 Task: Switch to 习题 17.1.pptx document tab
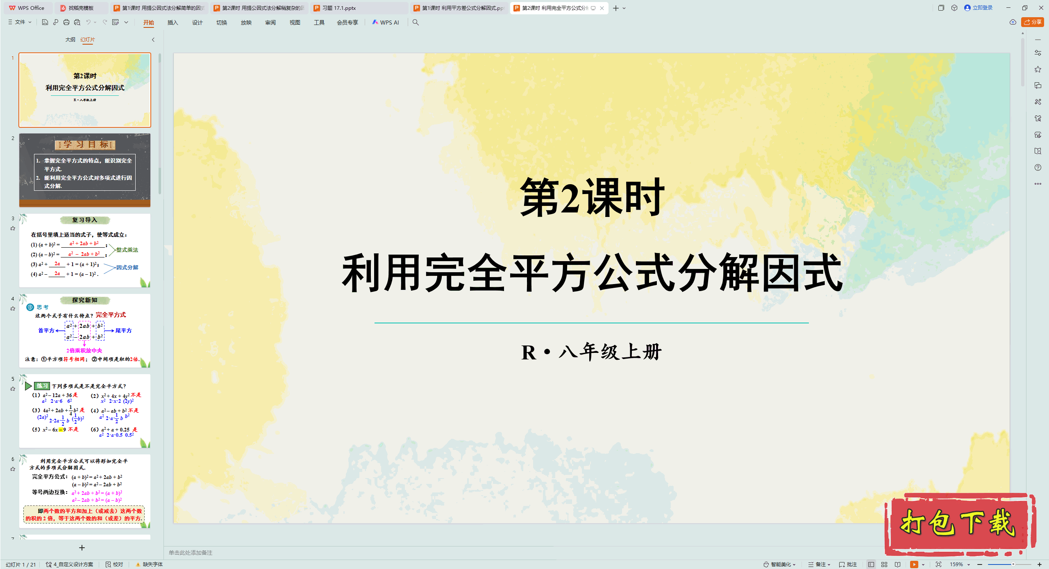pos(359,8)
